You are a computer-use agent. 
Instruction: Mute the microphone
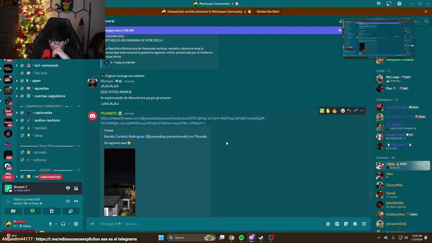coord(50,224)
